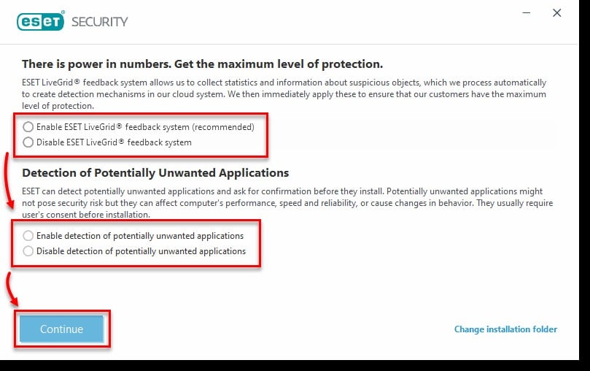
Task: Click the 'Enable detection' option label text
Action: [140, 236]
